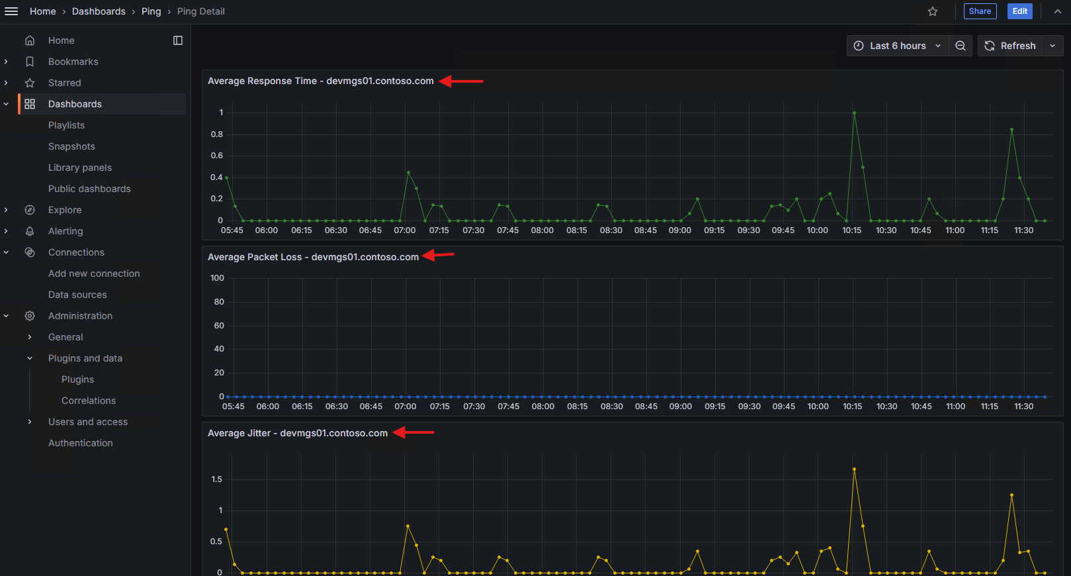Image resolution: width=1071 pixels, height=576 pixels.
Task: Collapse the Dashboards section arrow
Action: point(6,104)
